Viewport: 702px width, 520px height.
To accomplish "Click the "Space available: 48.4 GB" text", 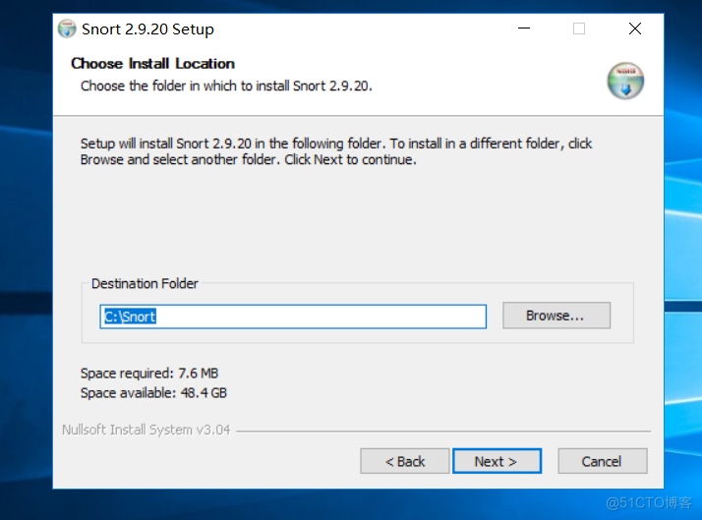I will point(153,393).
